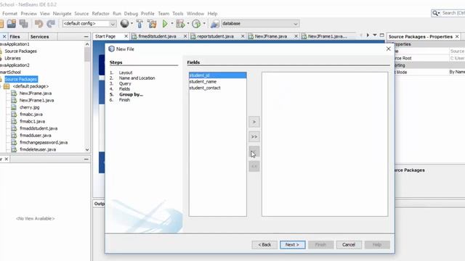Switch to frmeditstudent.java tab

[x=157, y=36]
